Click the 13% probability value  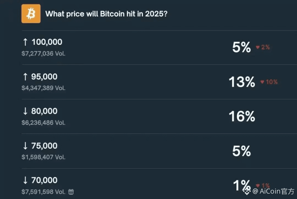coord(242,82)
